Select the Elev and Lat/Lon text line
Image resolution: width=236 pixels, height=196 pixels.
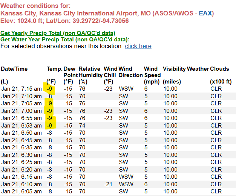pyautogui.click(x=64, y=21)
